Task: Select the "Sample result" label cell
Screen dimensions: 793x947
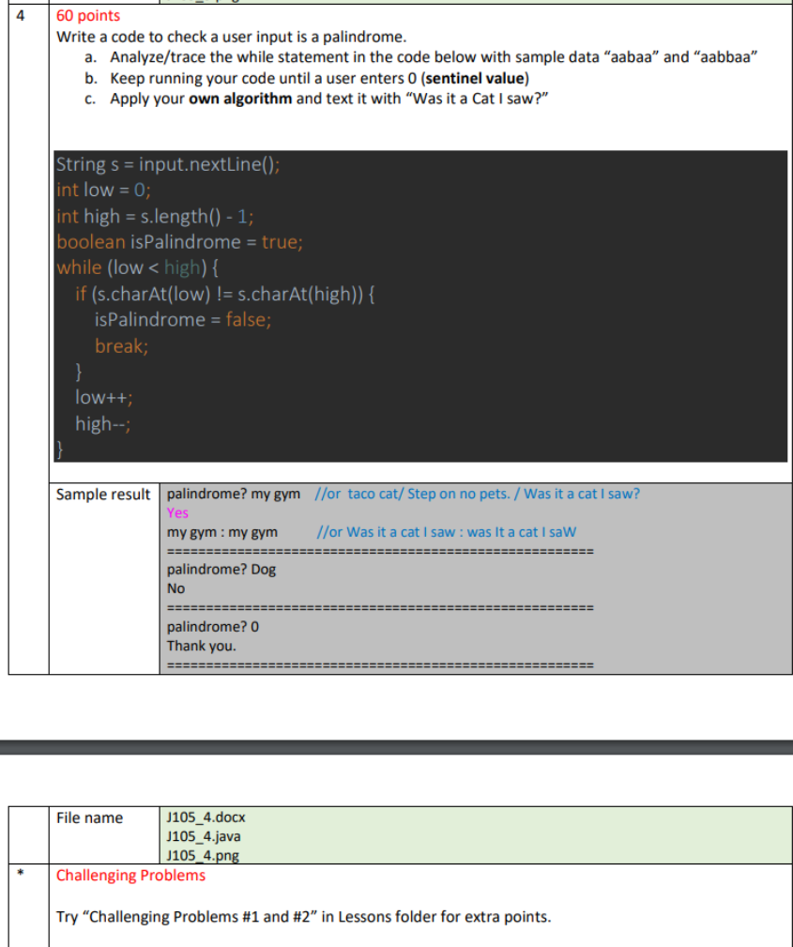Action: pos(103,494)
